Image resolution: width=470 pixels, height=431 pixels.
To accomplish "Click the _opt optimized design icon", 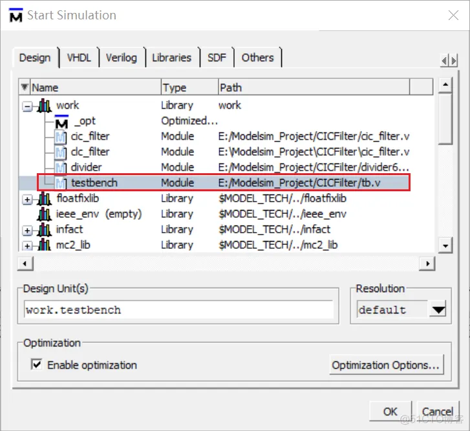I will [62, 121].
